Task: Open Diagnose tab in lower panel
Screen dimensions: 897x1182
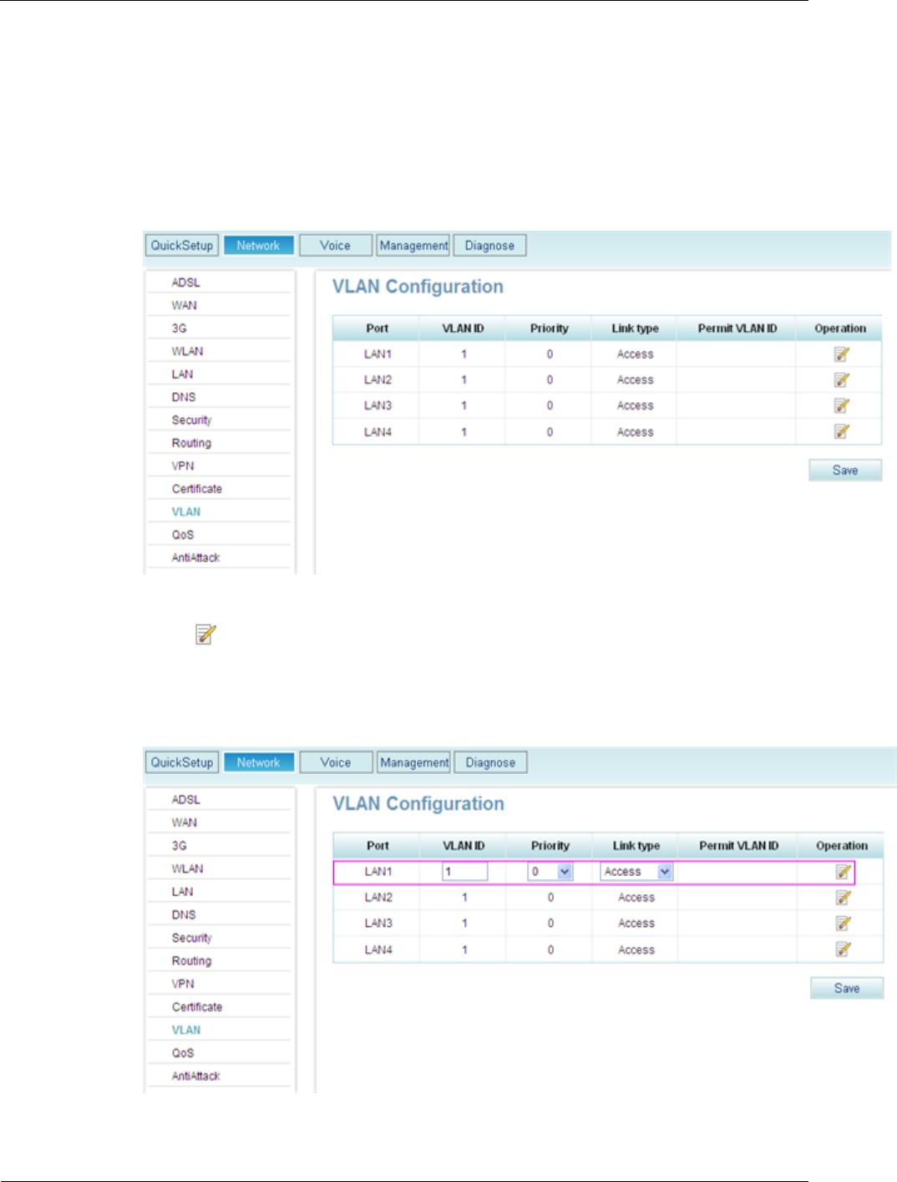Action: pyautogui.click(x=490, y=762)
